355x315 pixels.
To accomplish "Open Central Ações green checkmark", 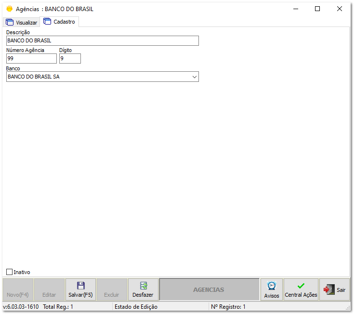I will [x=301, y=286].
